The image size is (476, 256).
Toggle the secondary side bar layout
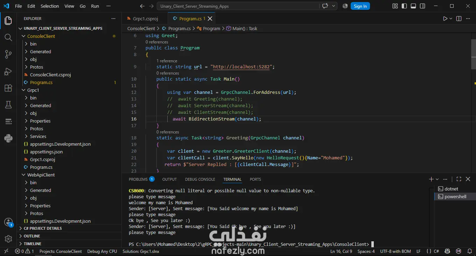(422, 6)
